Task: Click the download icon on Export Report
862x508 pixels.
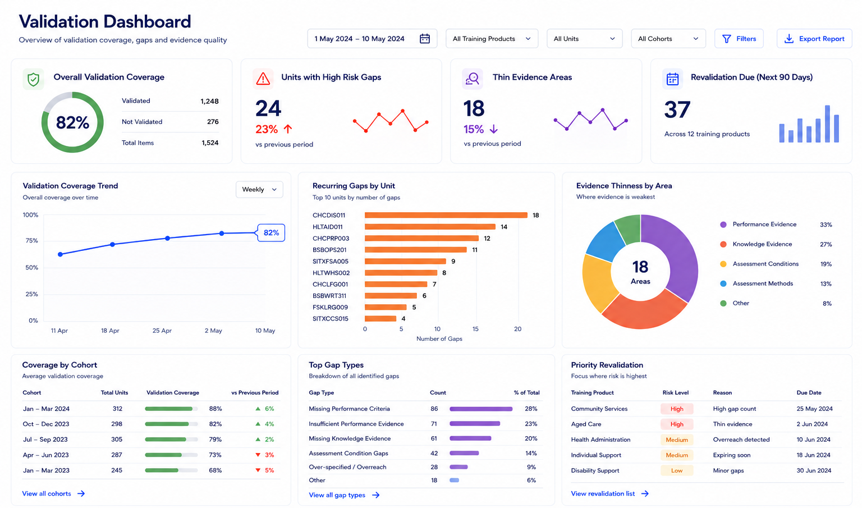Action: coord(788,39)
